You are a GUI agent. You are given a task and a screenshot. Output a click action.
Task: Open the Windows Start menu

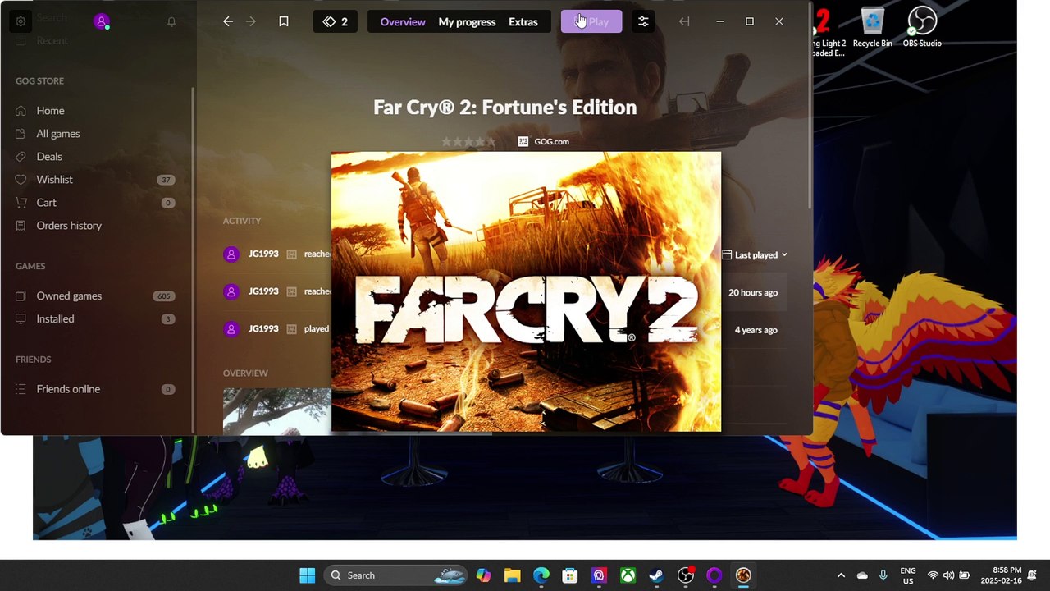pos(308,575)
